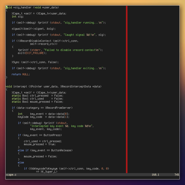185x185 pixels.
Task: Click the XkbKeycodeToKeysym function call
Action: click(x=41, y=169)
